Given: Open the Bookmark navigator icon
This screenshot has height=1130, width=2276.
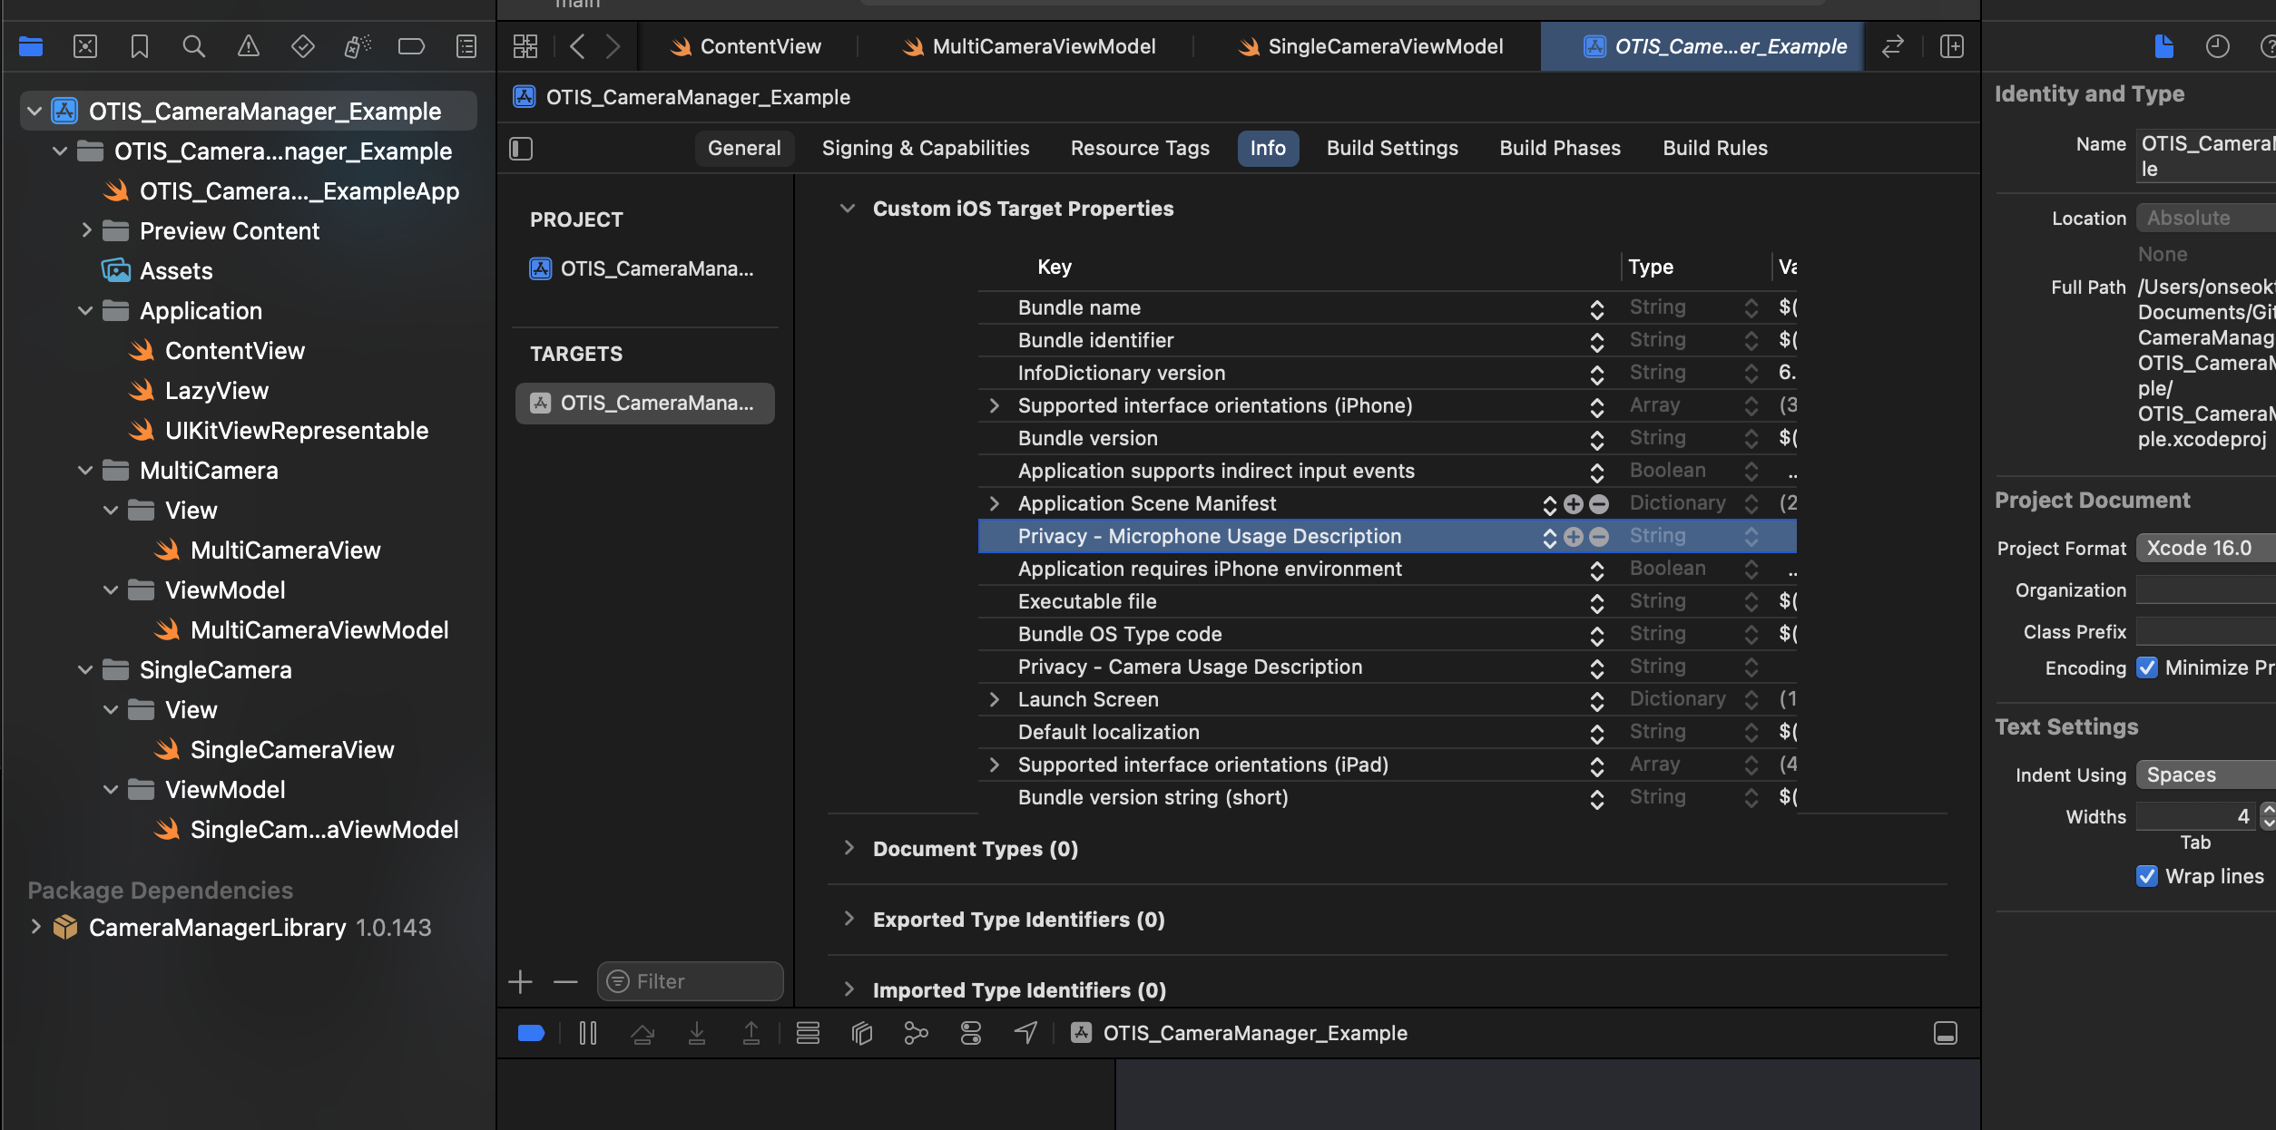Looking at the screenshot, I should pyautogui.click(x=139, y=46).
